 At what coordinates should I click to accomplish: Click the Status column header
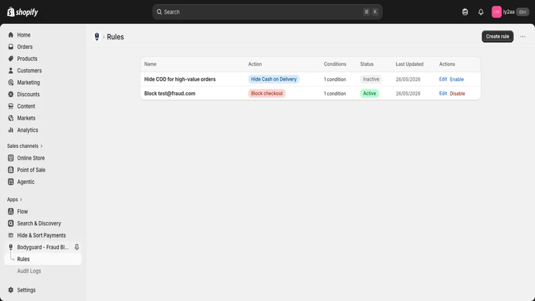366,64
